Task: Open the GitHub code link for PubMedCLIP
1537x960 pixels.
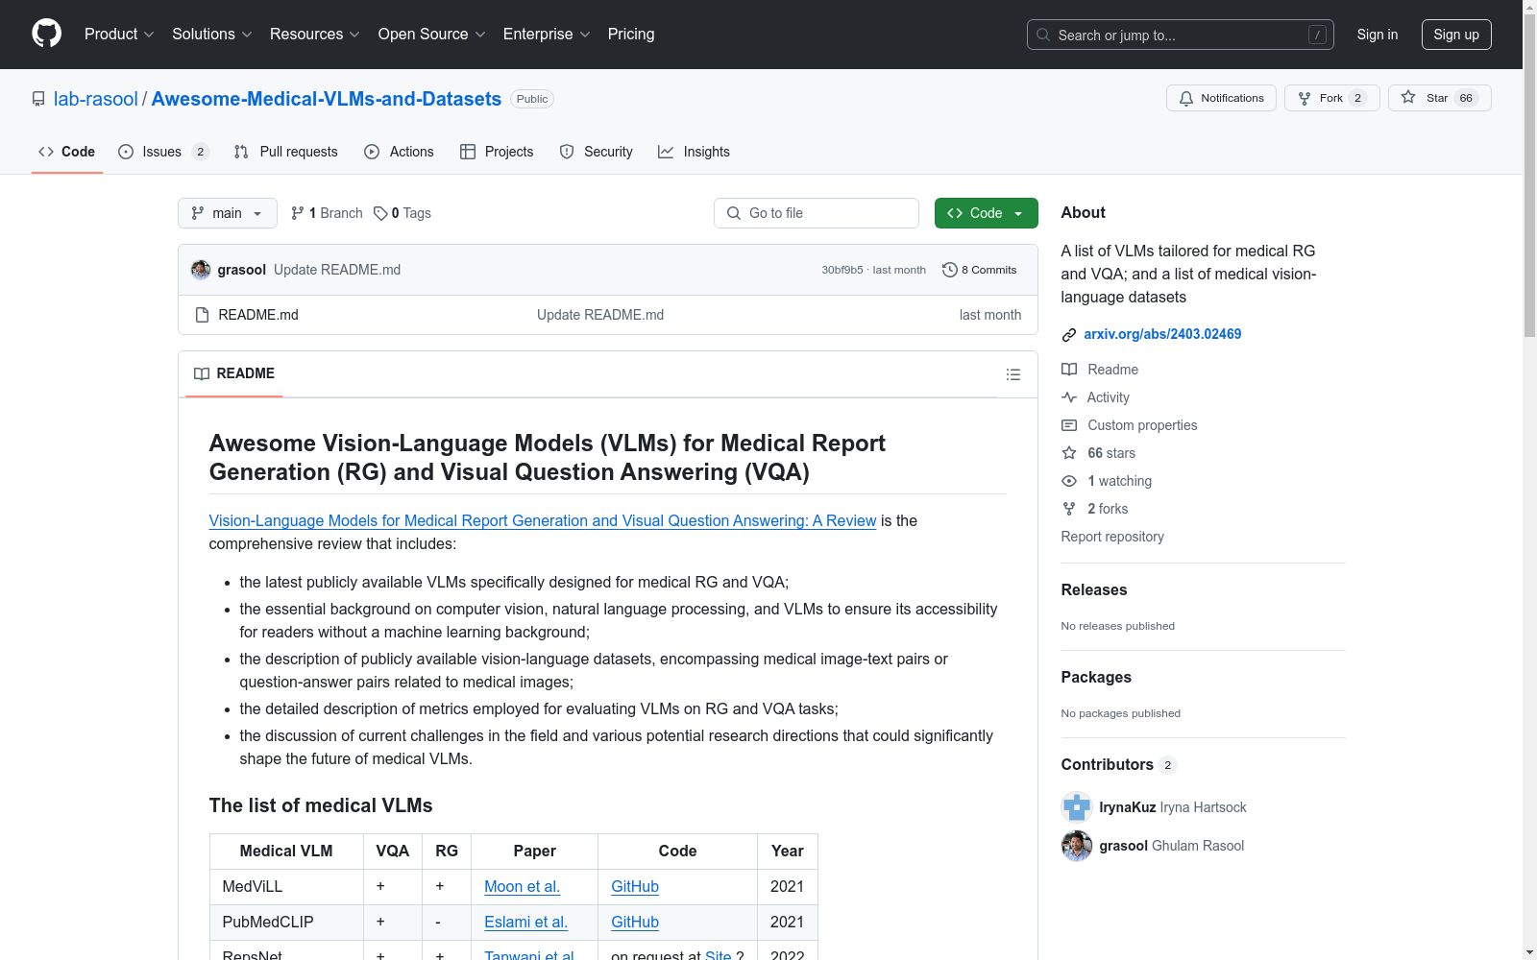Action: click(635, 922)
